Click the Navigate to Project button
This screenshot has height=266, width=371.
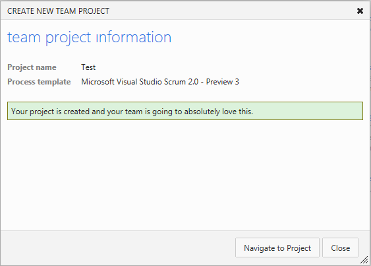click(x=277, y=248)
